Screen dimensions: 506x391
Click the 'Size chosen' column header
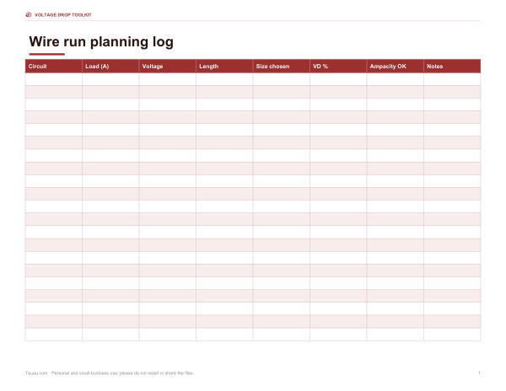click(282, 66)
